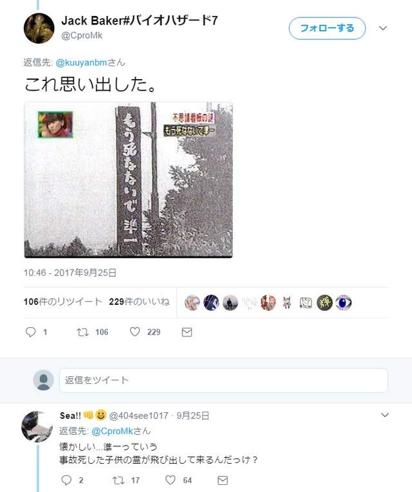View the 106件のリツイート list
The width and height of the screenshot is (412, 492).
(x=63, y=302)
